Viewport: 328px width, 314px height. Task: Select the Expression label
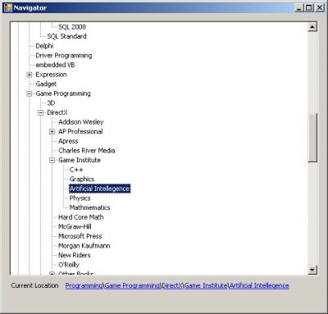pos(51,75)
